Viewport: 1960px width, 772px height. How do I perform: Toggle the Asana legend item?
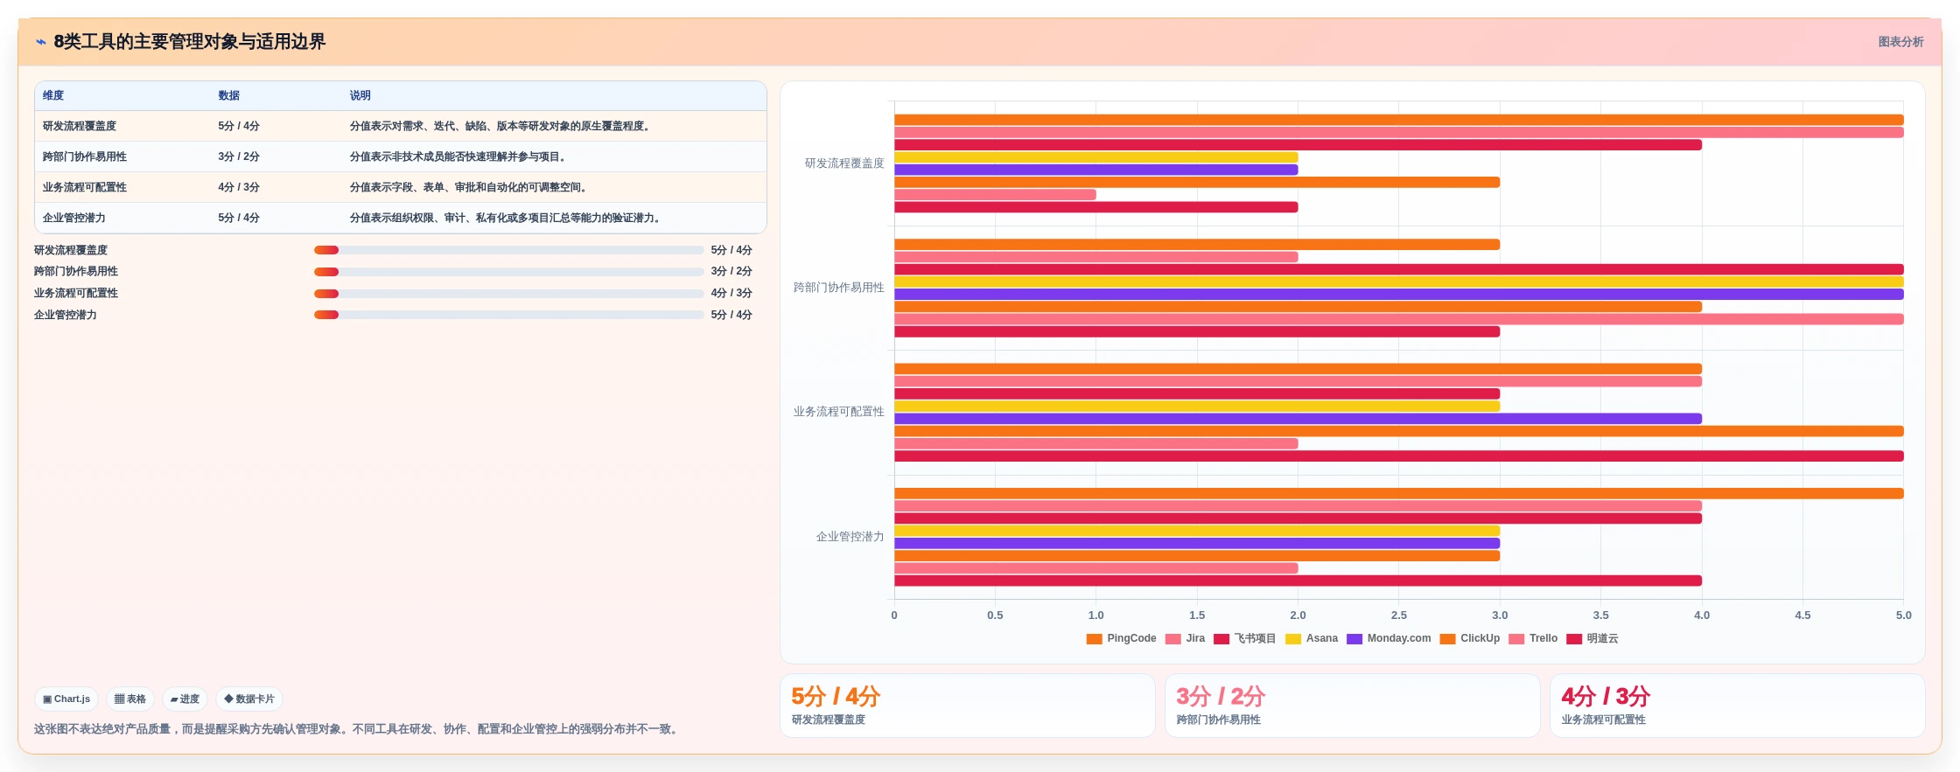(x=1312, y=638)
